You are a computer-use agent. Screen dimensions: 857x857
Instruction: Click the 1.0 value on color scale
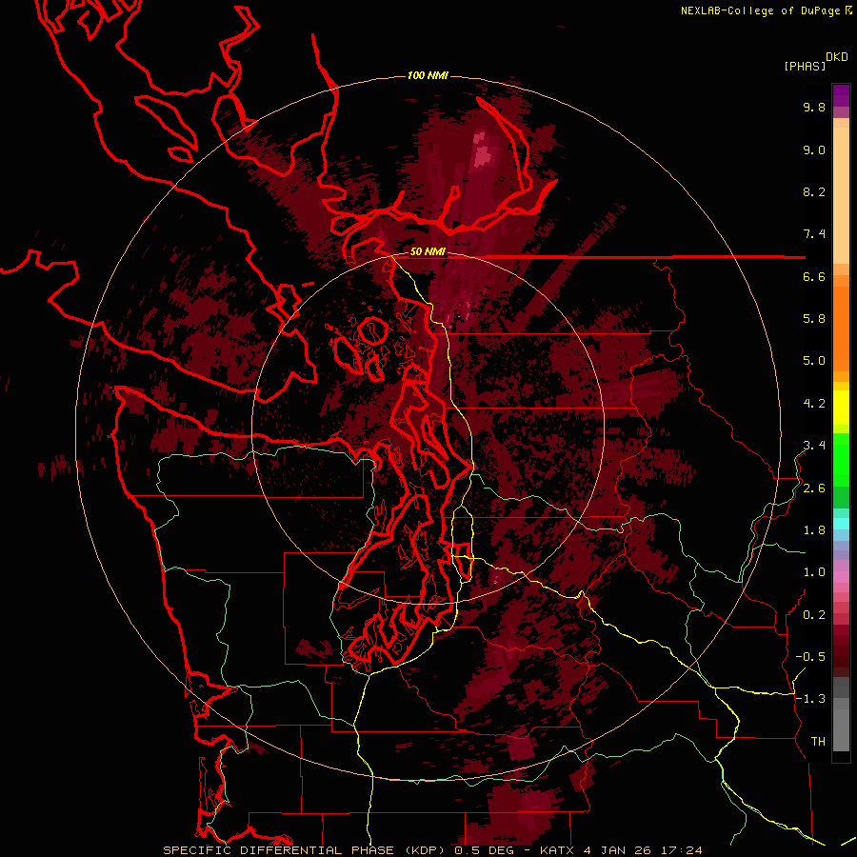coord(814,572)
